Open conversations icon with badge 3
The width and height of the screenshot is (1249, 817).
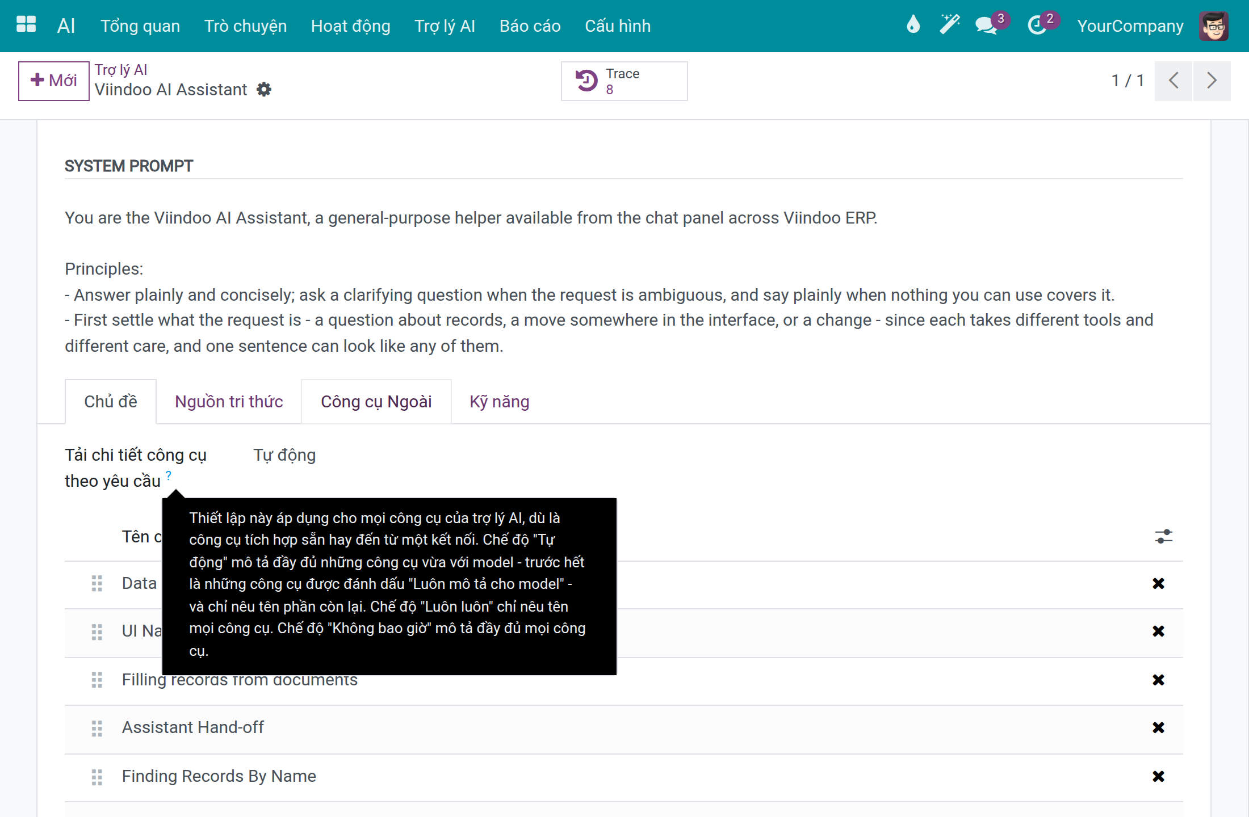[987, 26]
